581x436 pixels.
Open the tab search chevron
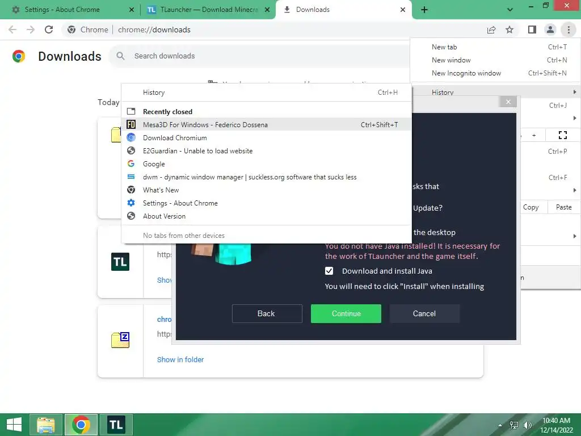coord(510,10)
